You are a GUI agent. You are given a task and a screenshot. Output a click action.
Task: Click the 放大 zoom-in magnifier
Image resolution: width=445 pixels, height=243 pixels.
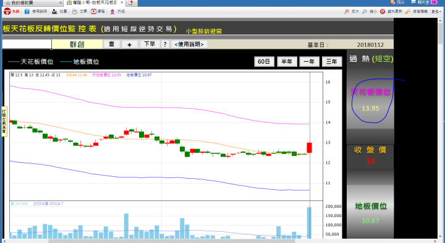[347, 11]
